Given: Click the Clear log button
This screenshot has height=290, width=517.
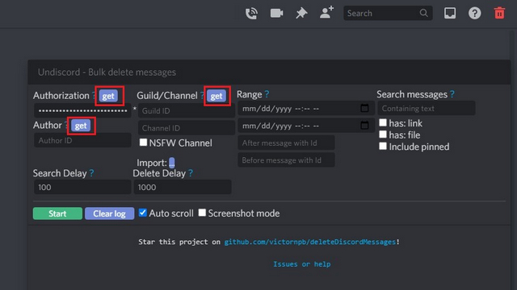Looking at the screenshot, I should click(110, 213).
